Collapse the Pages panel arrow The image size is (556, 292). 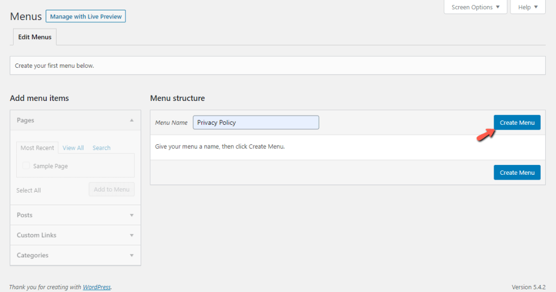tap(131, 120)
